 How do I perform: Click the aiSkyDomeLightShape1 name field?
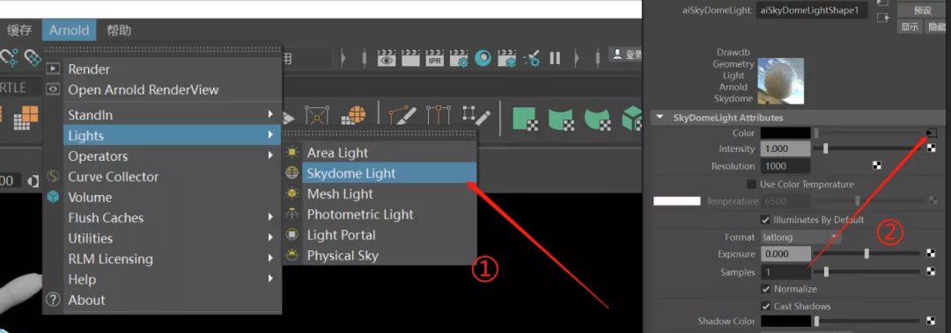click(x=812, y=11)
